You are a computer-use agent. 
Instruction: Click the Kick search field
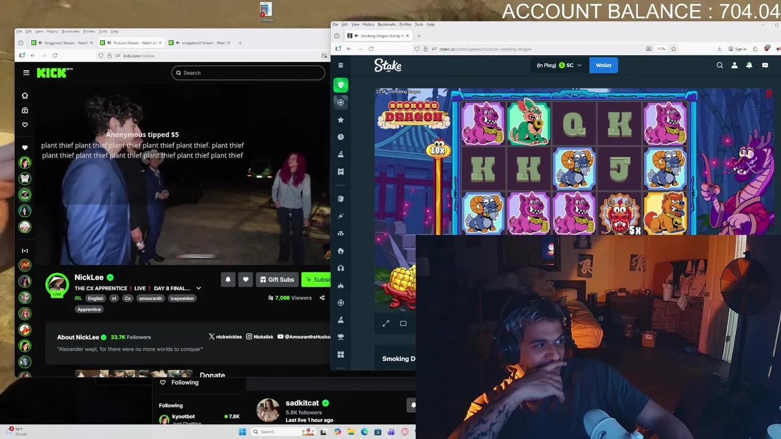248,73
